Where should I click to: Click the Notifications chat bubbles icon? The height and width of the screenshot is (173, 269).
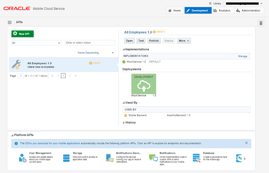tap(153, 158)
